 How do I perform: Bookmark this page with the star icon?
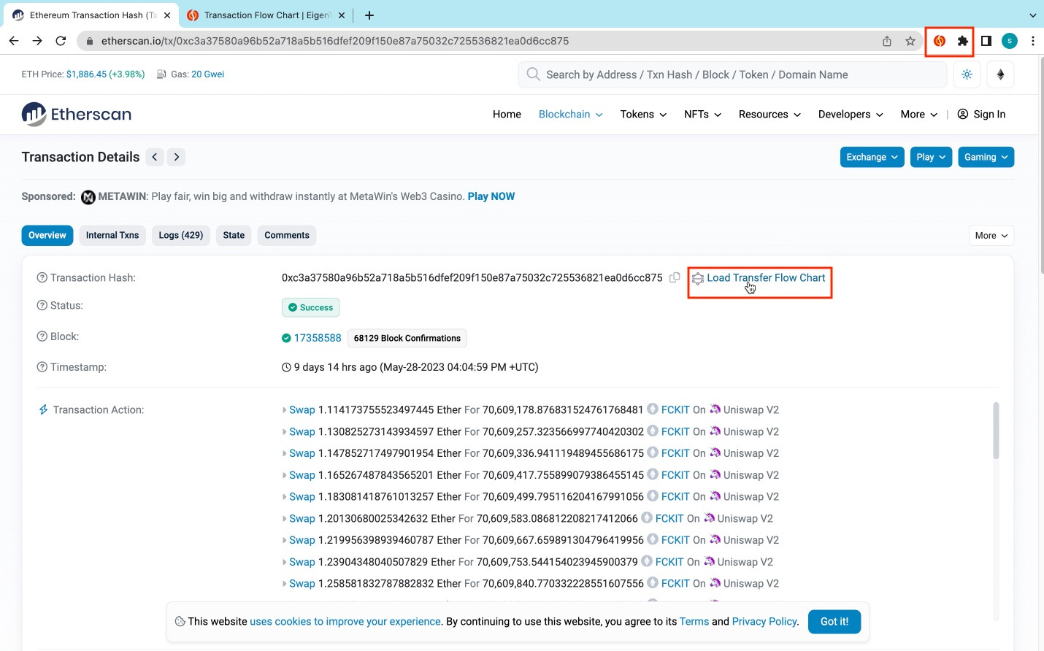[x=910, y=41]
